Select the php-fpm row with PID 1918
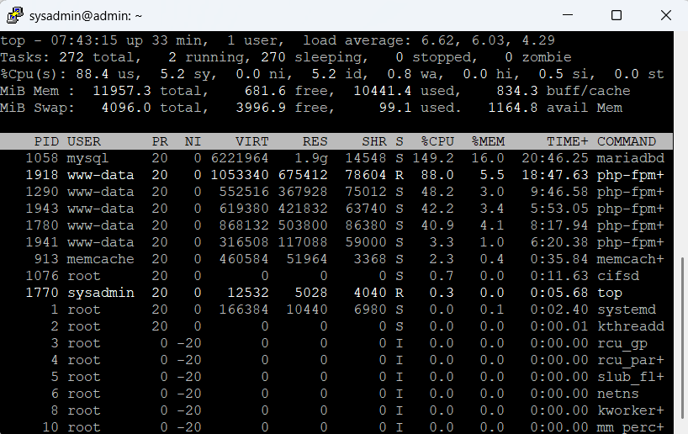The height and width of the screenshot is (434, 688). click(336, 175)
